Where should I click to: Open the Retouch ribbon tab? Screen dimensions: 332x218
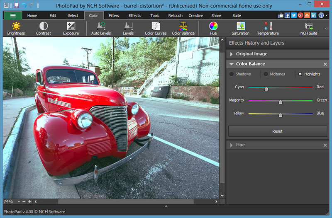coord(175,16)
